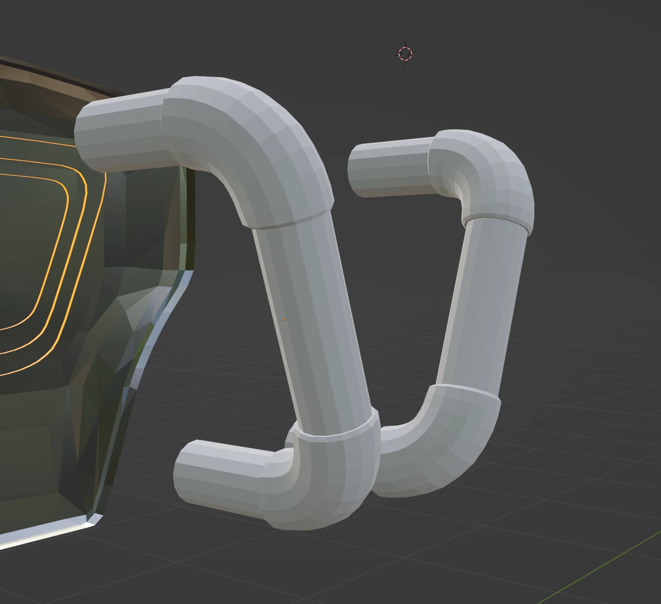Click the coupling collar on the left pipe

click(x=330, y=432)
